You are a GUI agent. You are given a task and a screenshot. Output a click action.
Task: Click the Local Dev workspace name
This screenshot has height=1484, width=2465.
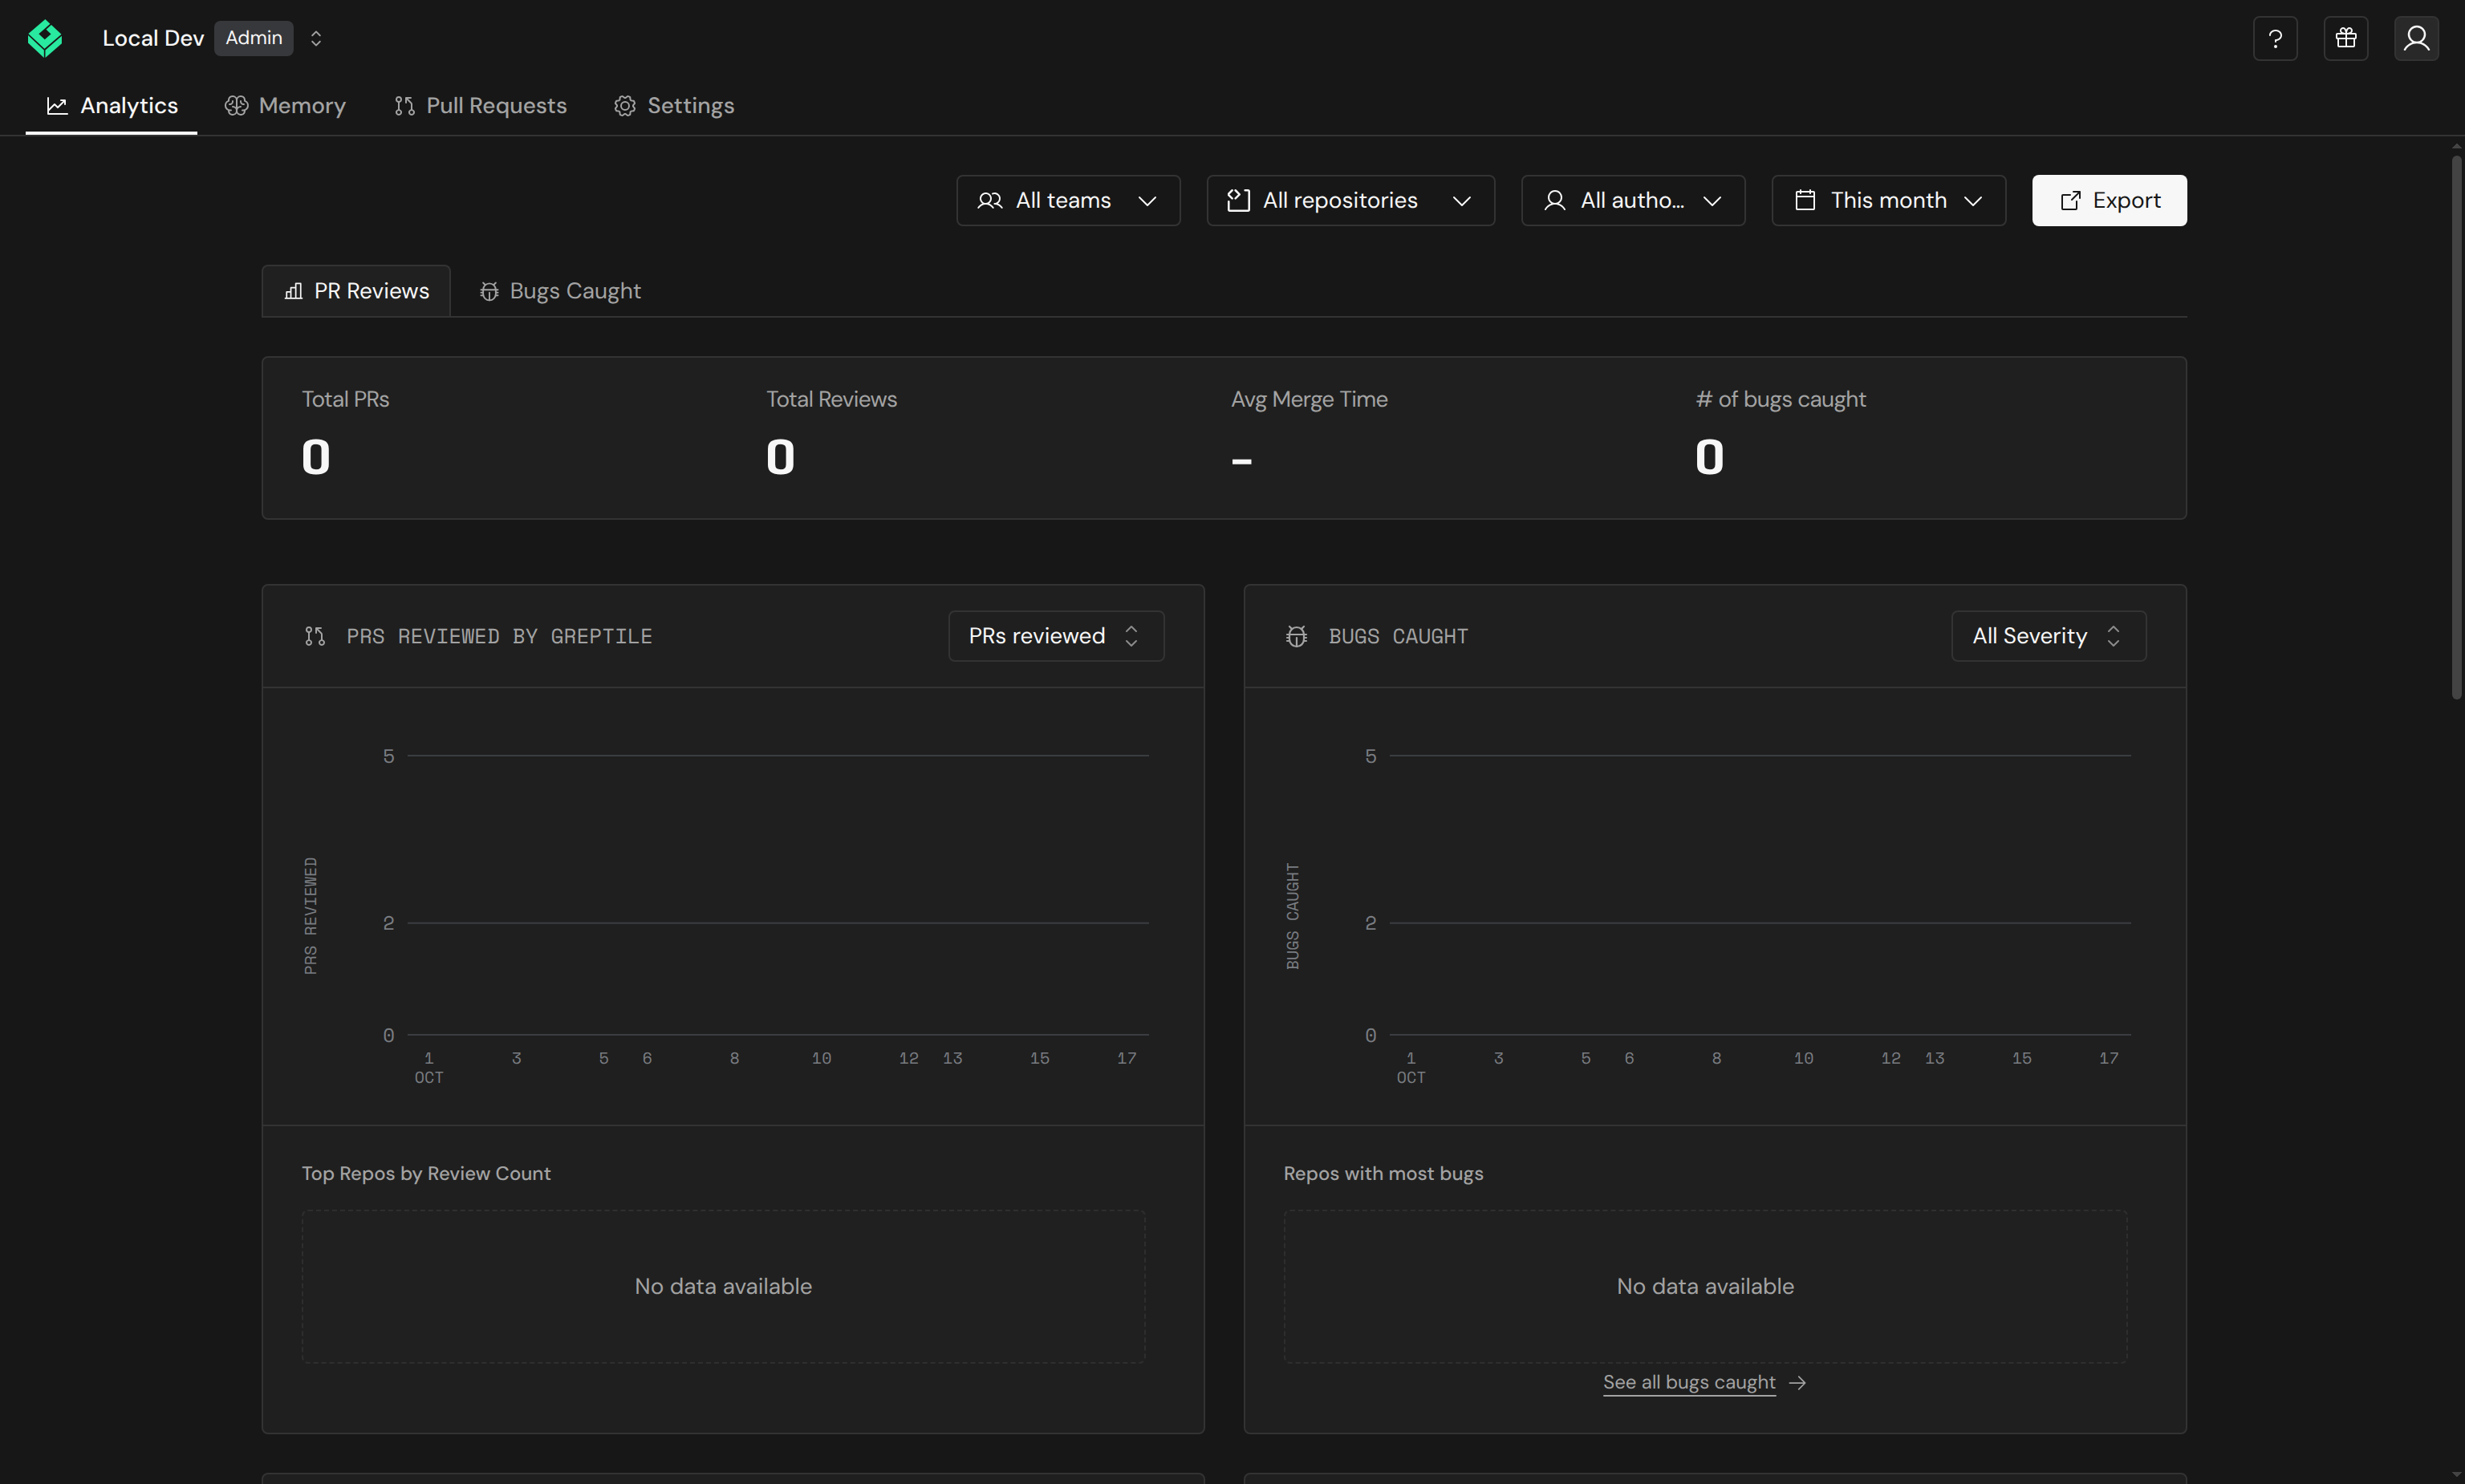pos(153,38)
